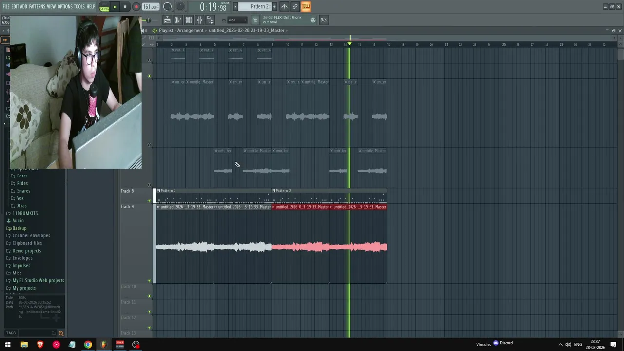This screenshot has height=351, width=624.
Task: Click the Pause transport button
Action: (x=115, y=7)
